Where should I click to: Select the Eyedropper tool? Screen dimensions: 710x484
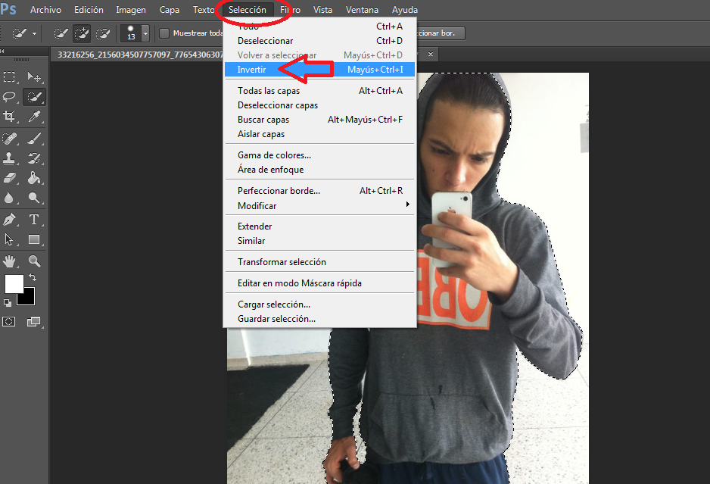click(x=34, y=117)
